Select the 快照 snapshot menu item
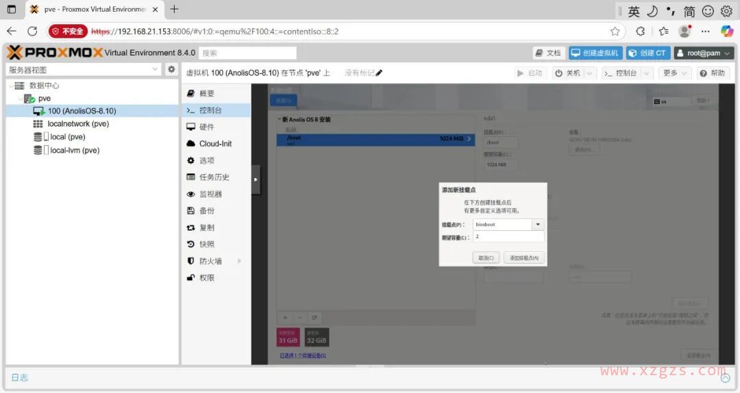 pyautogui.click(x=206, y=244)
